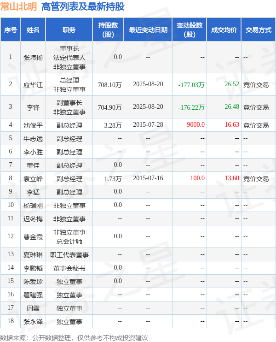Click the 董事会秘书 position cell

click(x=69, y=268)
